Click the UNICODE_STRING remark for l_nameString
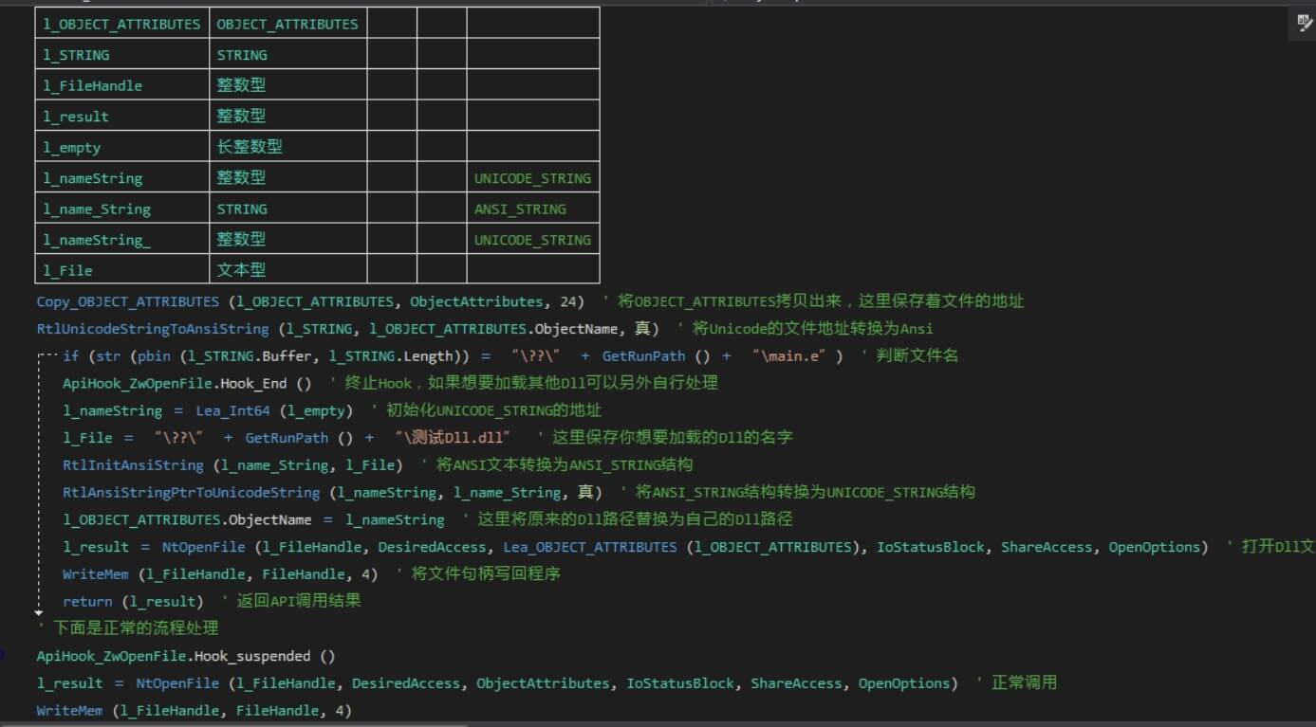 [x=532, y=177]
